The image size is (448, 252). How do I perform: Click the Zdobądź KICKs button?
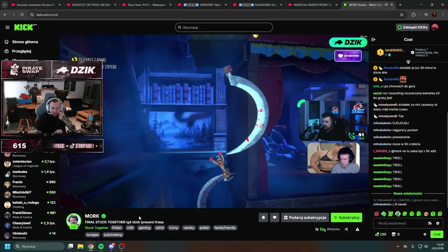[x=412, y=27]
